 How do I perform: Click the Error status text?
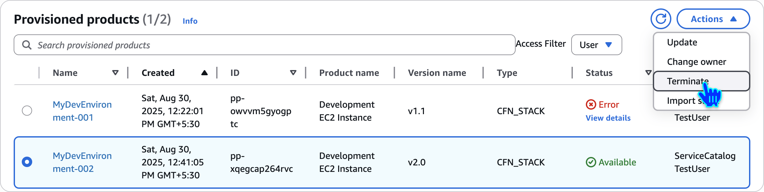tap(609, 104)
